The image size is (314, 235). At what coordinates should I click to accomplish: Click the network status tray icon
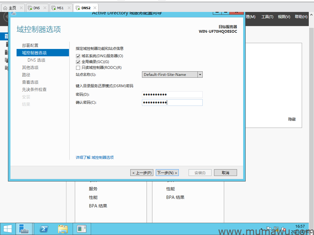(x=276, y=229)
